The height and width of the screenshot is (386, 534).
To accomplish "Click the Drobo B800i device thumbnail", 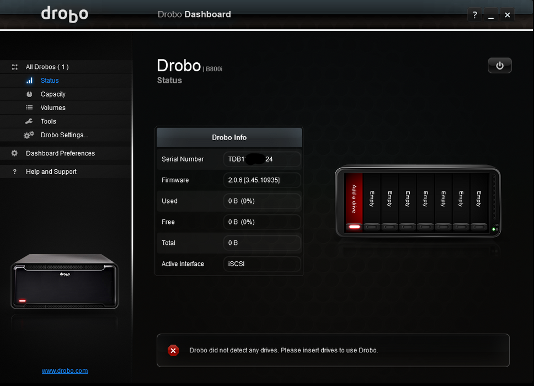I will point(65,281).
